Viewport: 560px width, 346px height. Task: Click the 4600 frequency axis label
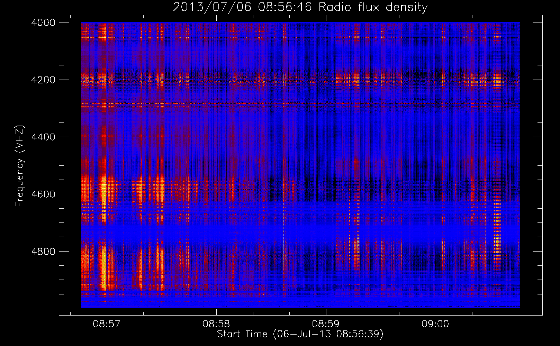43,194
